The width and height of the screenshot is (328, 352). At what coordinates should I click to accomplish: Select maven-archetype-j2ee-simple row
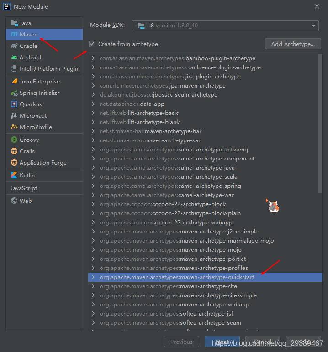tap(205, 232)
